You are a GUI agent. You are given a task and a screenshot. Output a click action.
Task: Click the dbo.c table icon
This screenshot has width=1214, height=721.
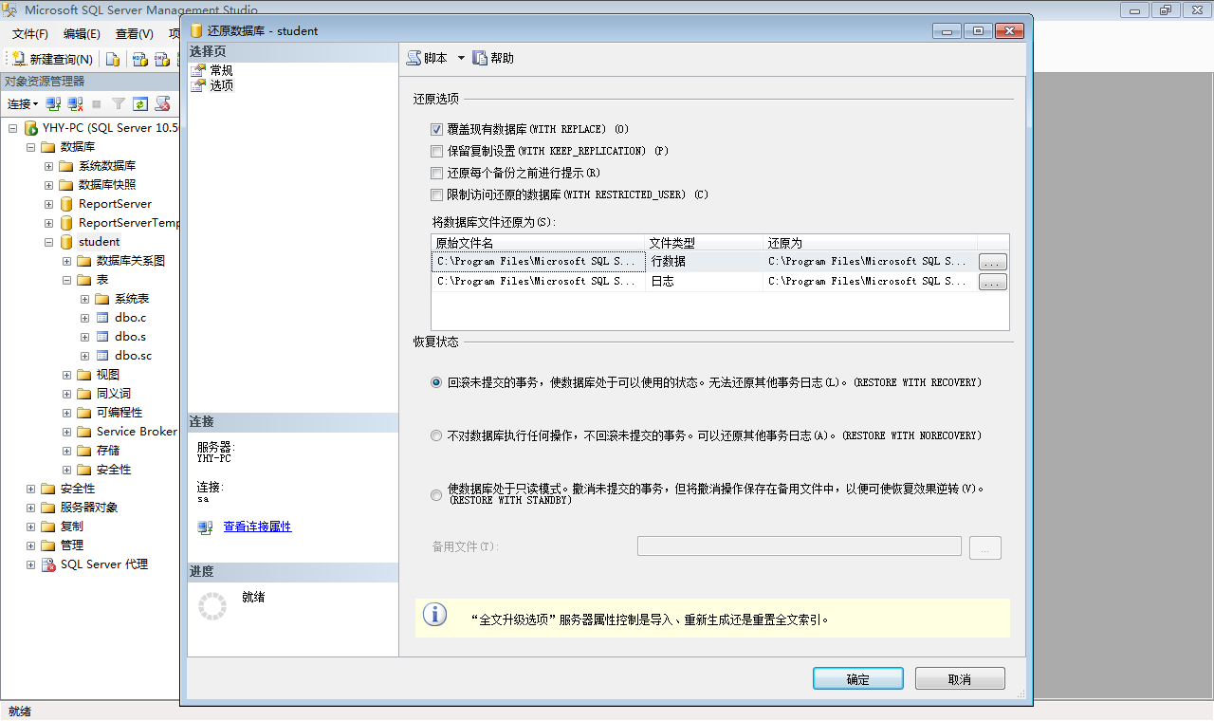(x=102, y=318)
